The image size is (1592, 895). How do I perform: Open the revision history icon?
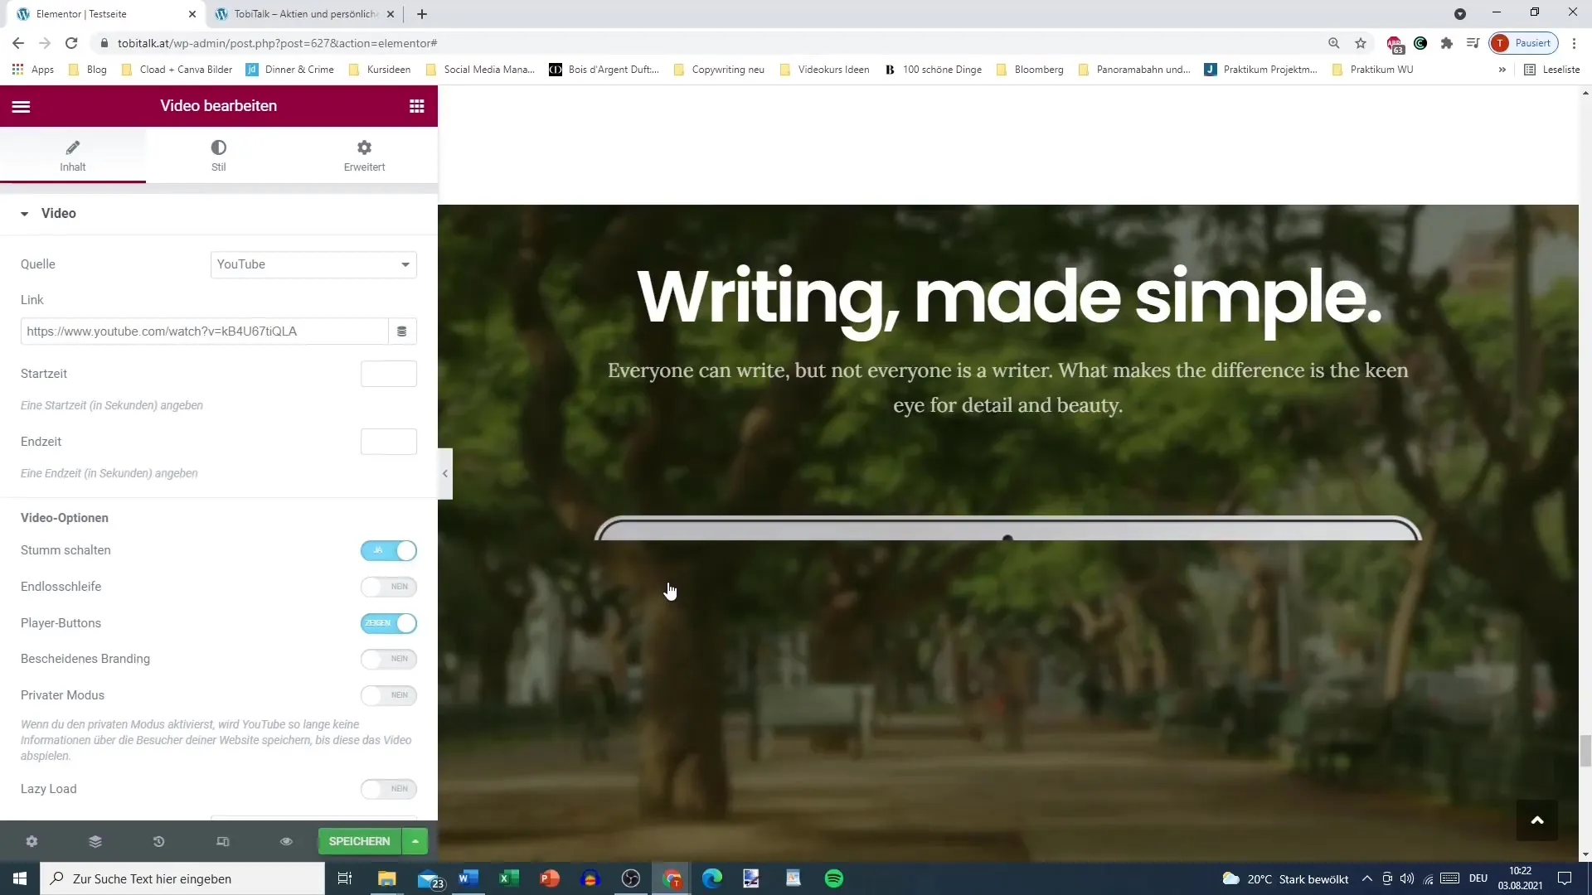pyautogui.click(x=158, y=841)
